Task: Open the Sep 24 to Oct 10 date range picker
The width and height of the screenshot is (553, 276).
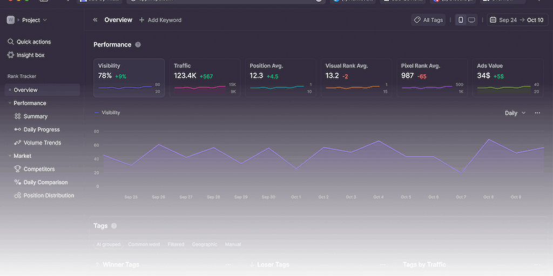Action: (x=516, y=20)
